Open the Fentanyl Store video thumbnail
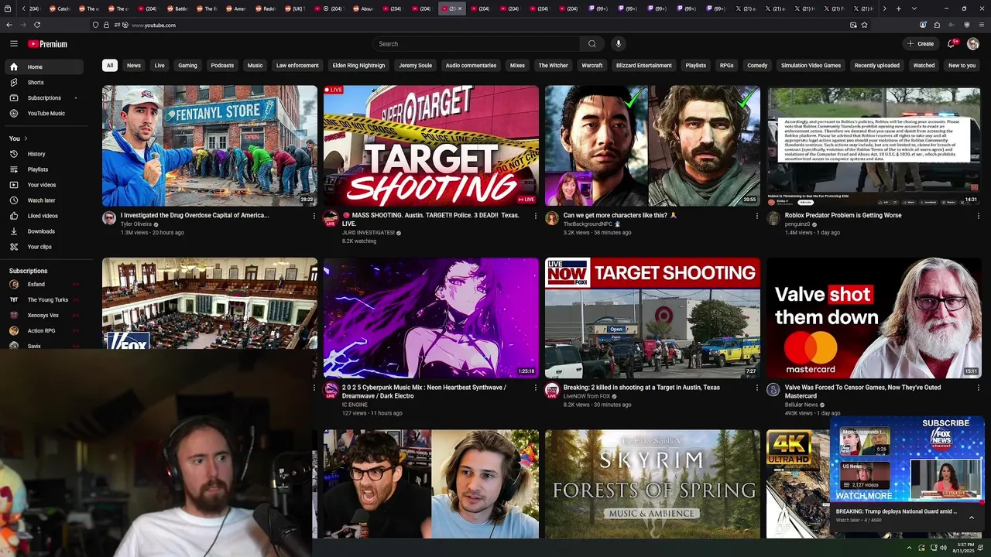991x557 pixels. point(210,145)
